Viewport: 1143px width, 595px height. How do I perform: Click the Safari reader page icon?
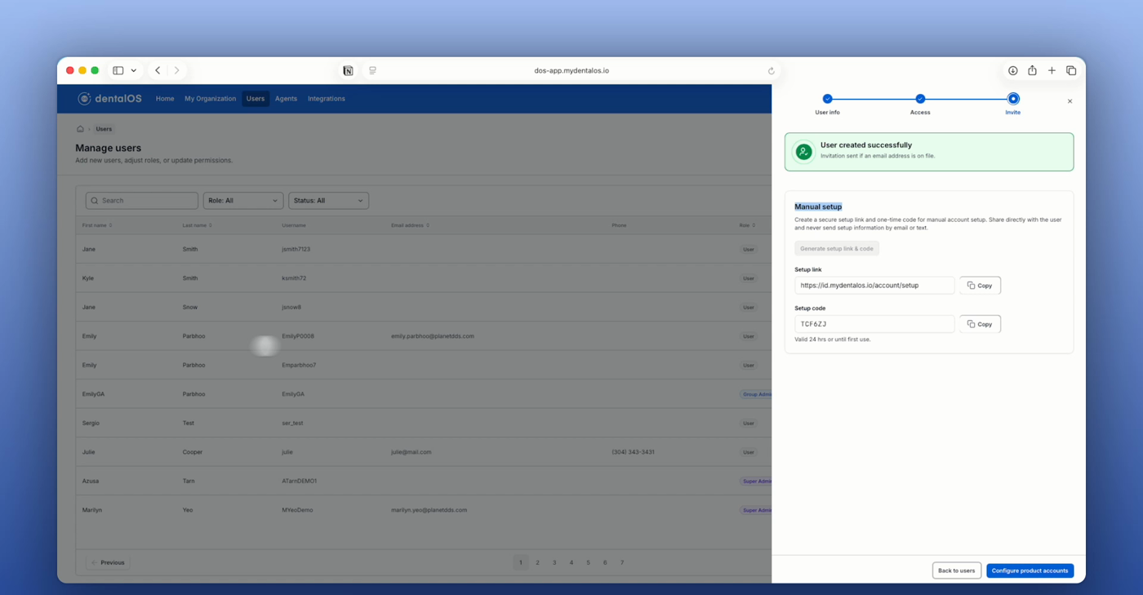pyautogui.click(x=372, y=71)
